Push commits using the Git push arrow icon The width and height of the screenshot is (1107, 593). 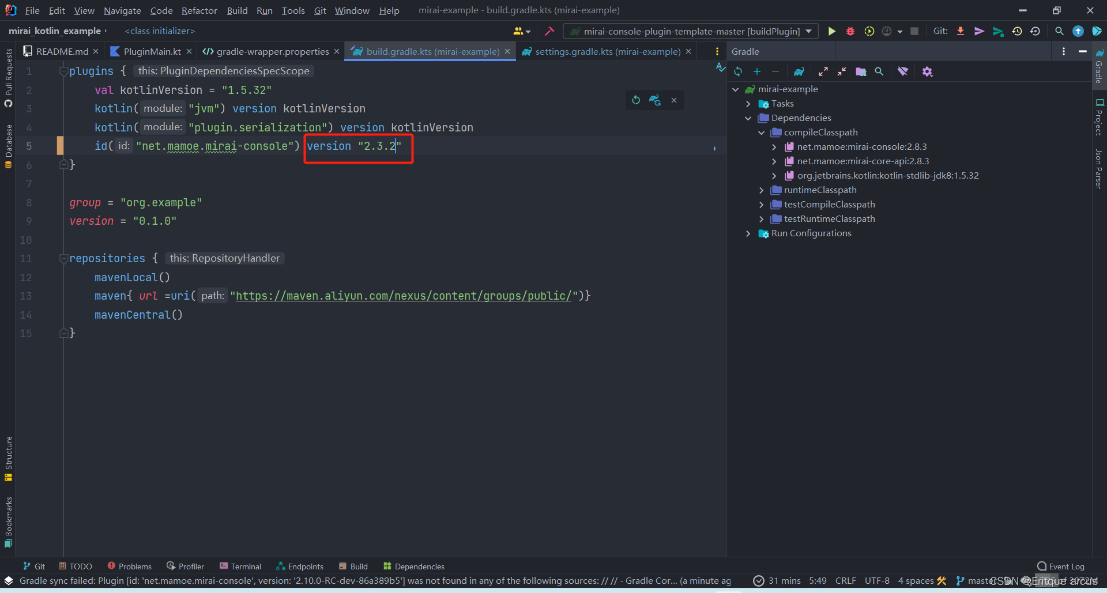(980, 31)
